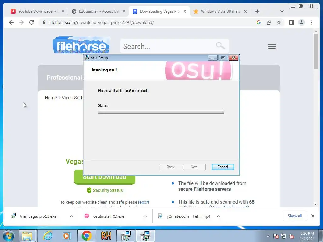Viewport: 323px width, 242px height.
Task: Open the Chrome profile avatar
Action: click(301, 22)
